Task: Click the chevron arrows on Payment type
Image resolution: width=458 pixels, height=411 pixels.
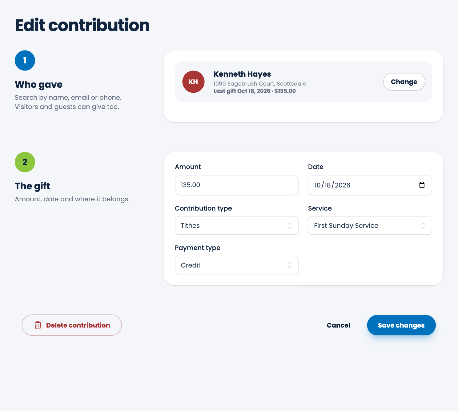Action: [x=290, y=265]
